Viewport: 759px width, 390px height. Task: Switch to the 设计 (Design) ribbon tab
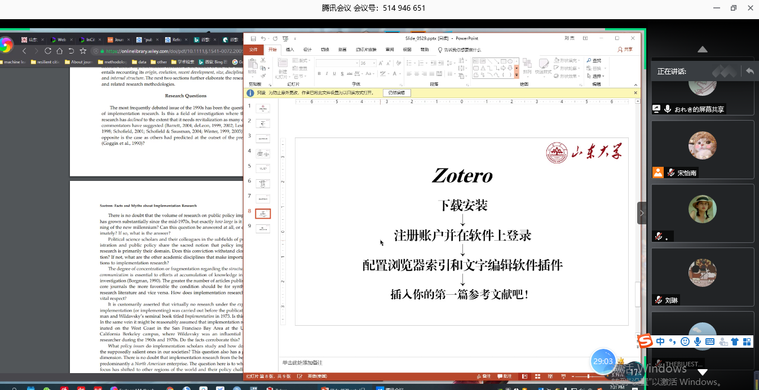(x=307, y=50)
